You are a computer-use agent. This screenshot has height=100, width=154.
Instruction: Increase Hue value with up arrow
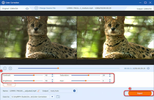(110, 80)
